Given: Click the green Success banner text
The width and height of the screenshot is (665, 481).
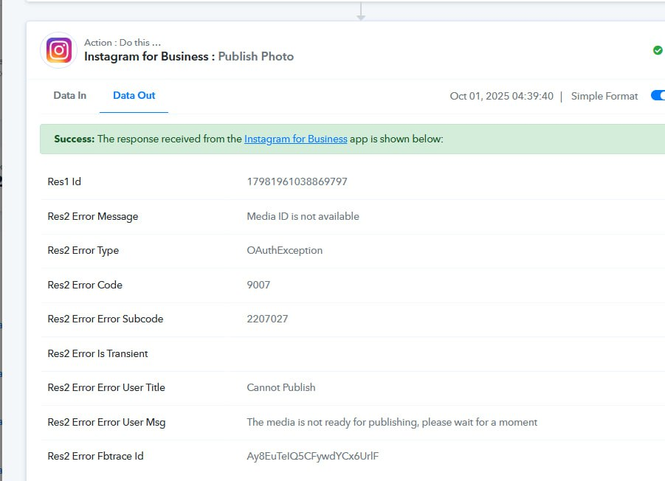Looking at the screenshot, I should click(x=75, y=139).
